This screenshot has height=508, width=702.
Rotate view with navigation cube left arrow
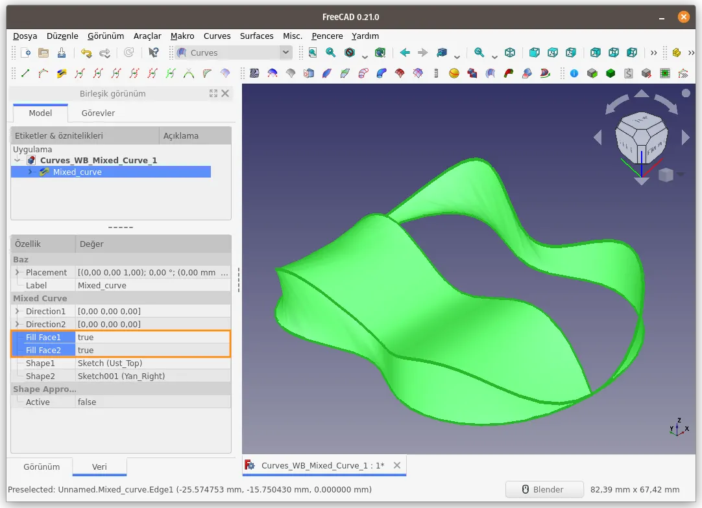pos(598,137)
